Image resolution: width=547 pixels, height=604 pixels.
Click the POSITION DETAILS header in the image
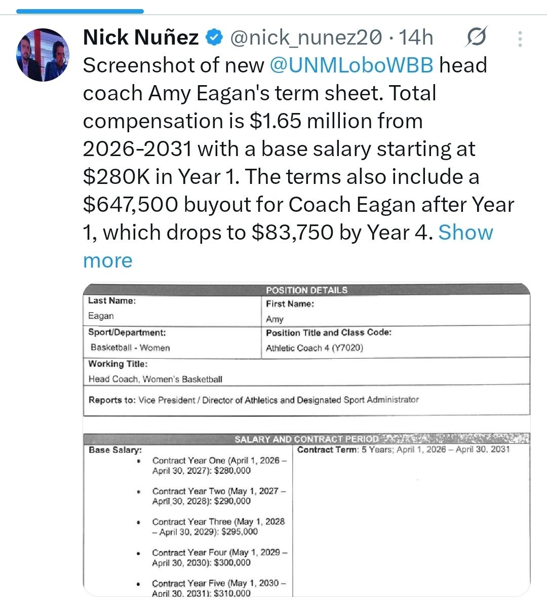pyautogui.click(x=306, y=290)
